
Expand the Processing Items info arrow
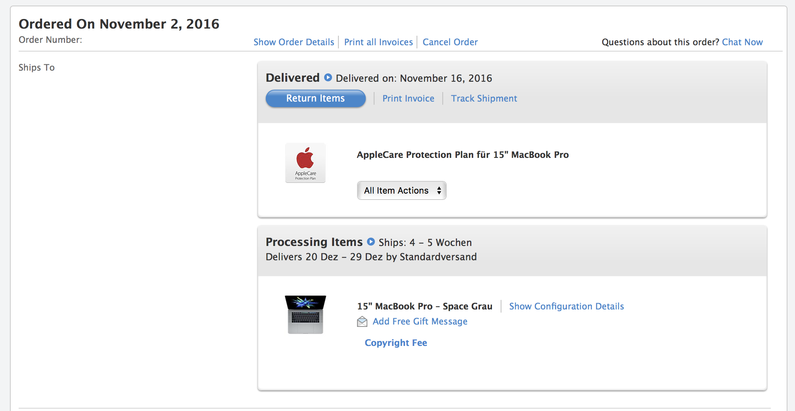371,242
